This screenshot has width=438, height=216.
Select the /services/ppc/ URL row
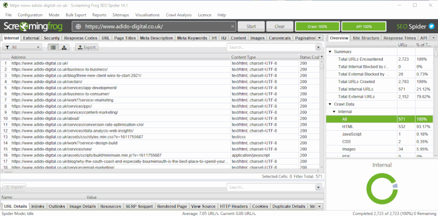click(x=160, y=106)
